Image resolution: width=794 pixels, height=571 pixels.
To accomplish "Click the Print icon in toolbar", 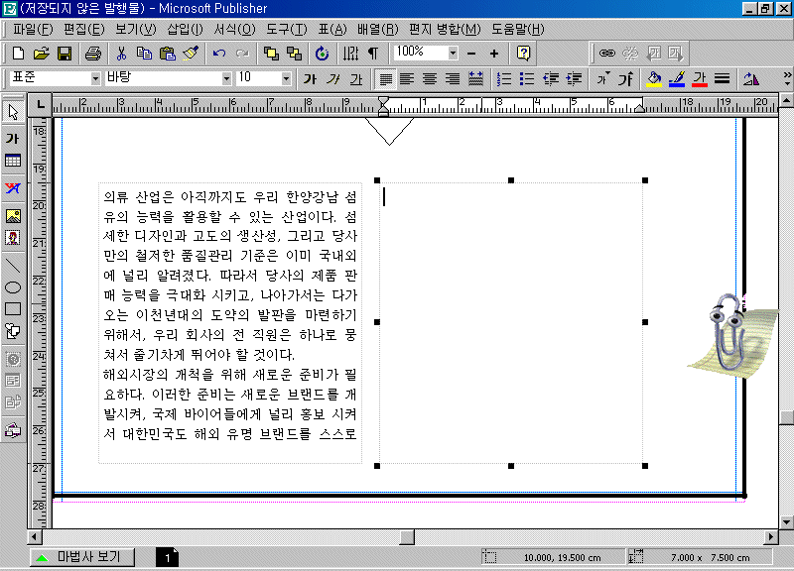I will (92, 53).
